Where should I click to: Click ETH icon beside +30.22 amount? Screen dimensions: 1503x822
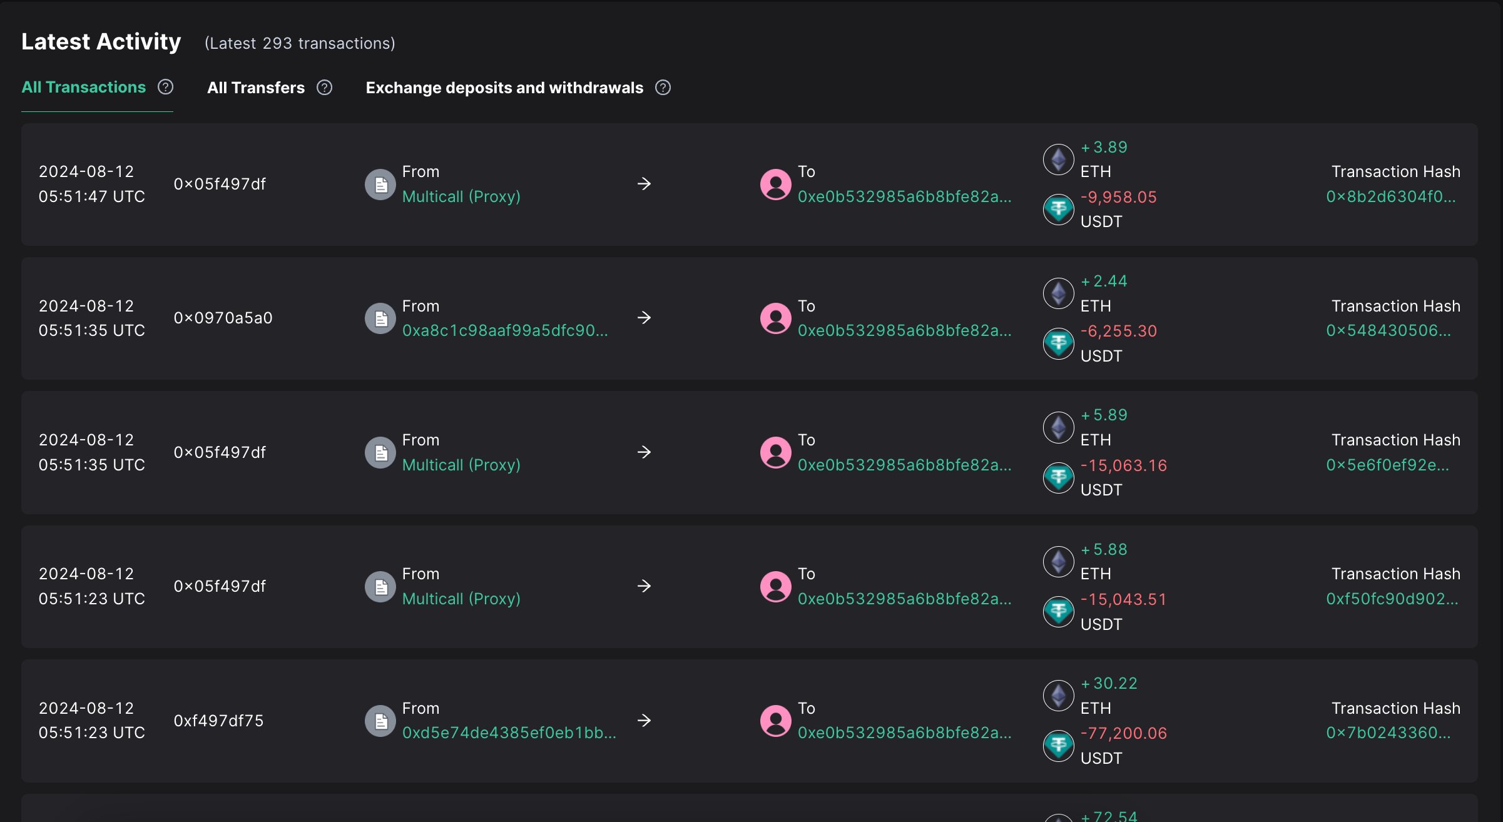(x=1058, y=696)
